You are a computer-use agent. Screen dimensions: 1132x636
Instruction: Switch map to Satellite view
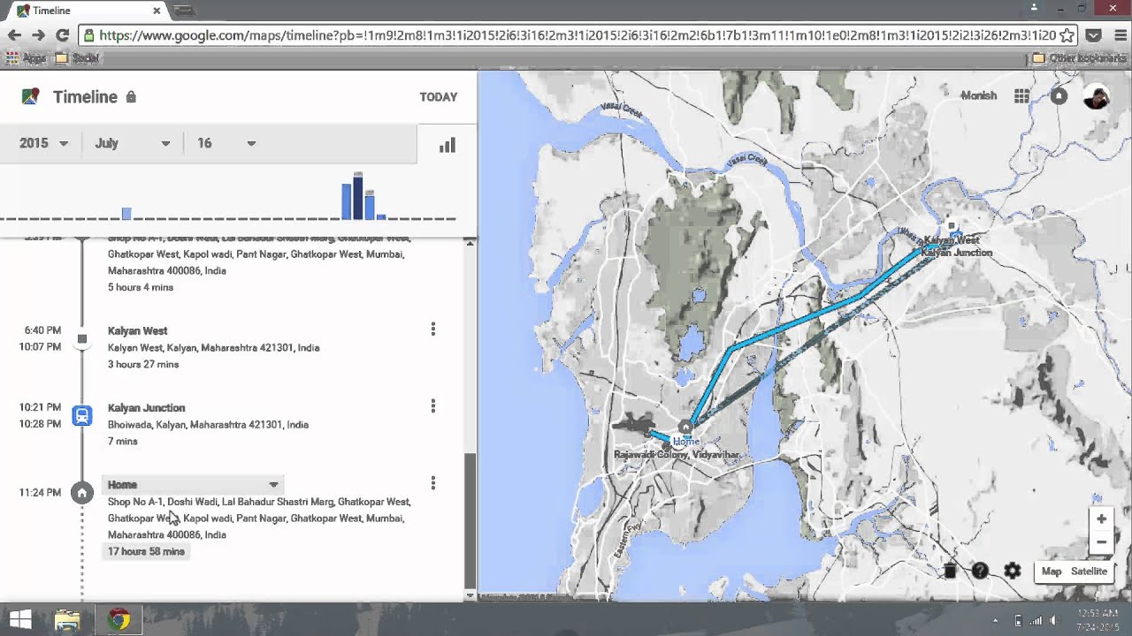(x=1089, y=572)
